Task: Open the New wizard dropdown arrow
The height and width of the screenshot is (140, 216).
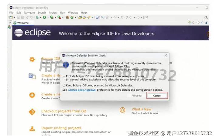Action: click(x=15, y=18)
